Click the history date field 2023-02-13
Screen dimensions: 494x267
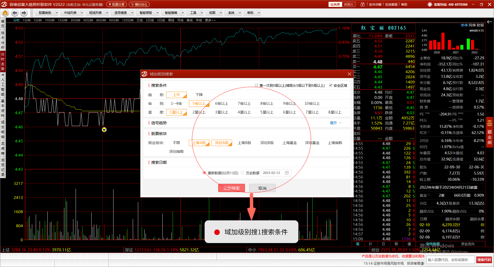pos(276,173)
